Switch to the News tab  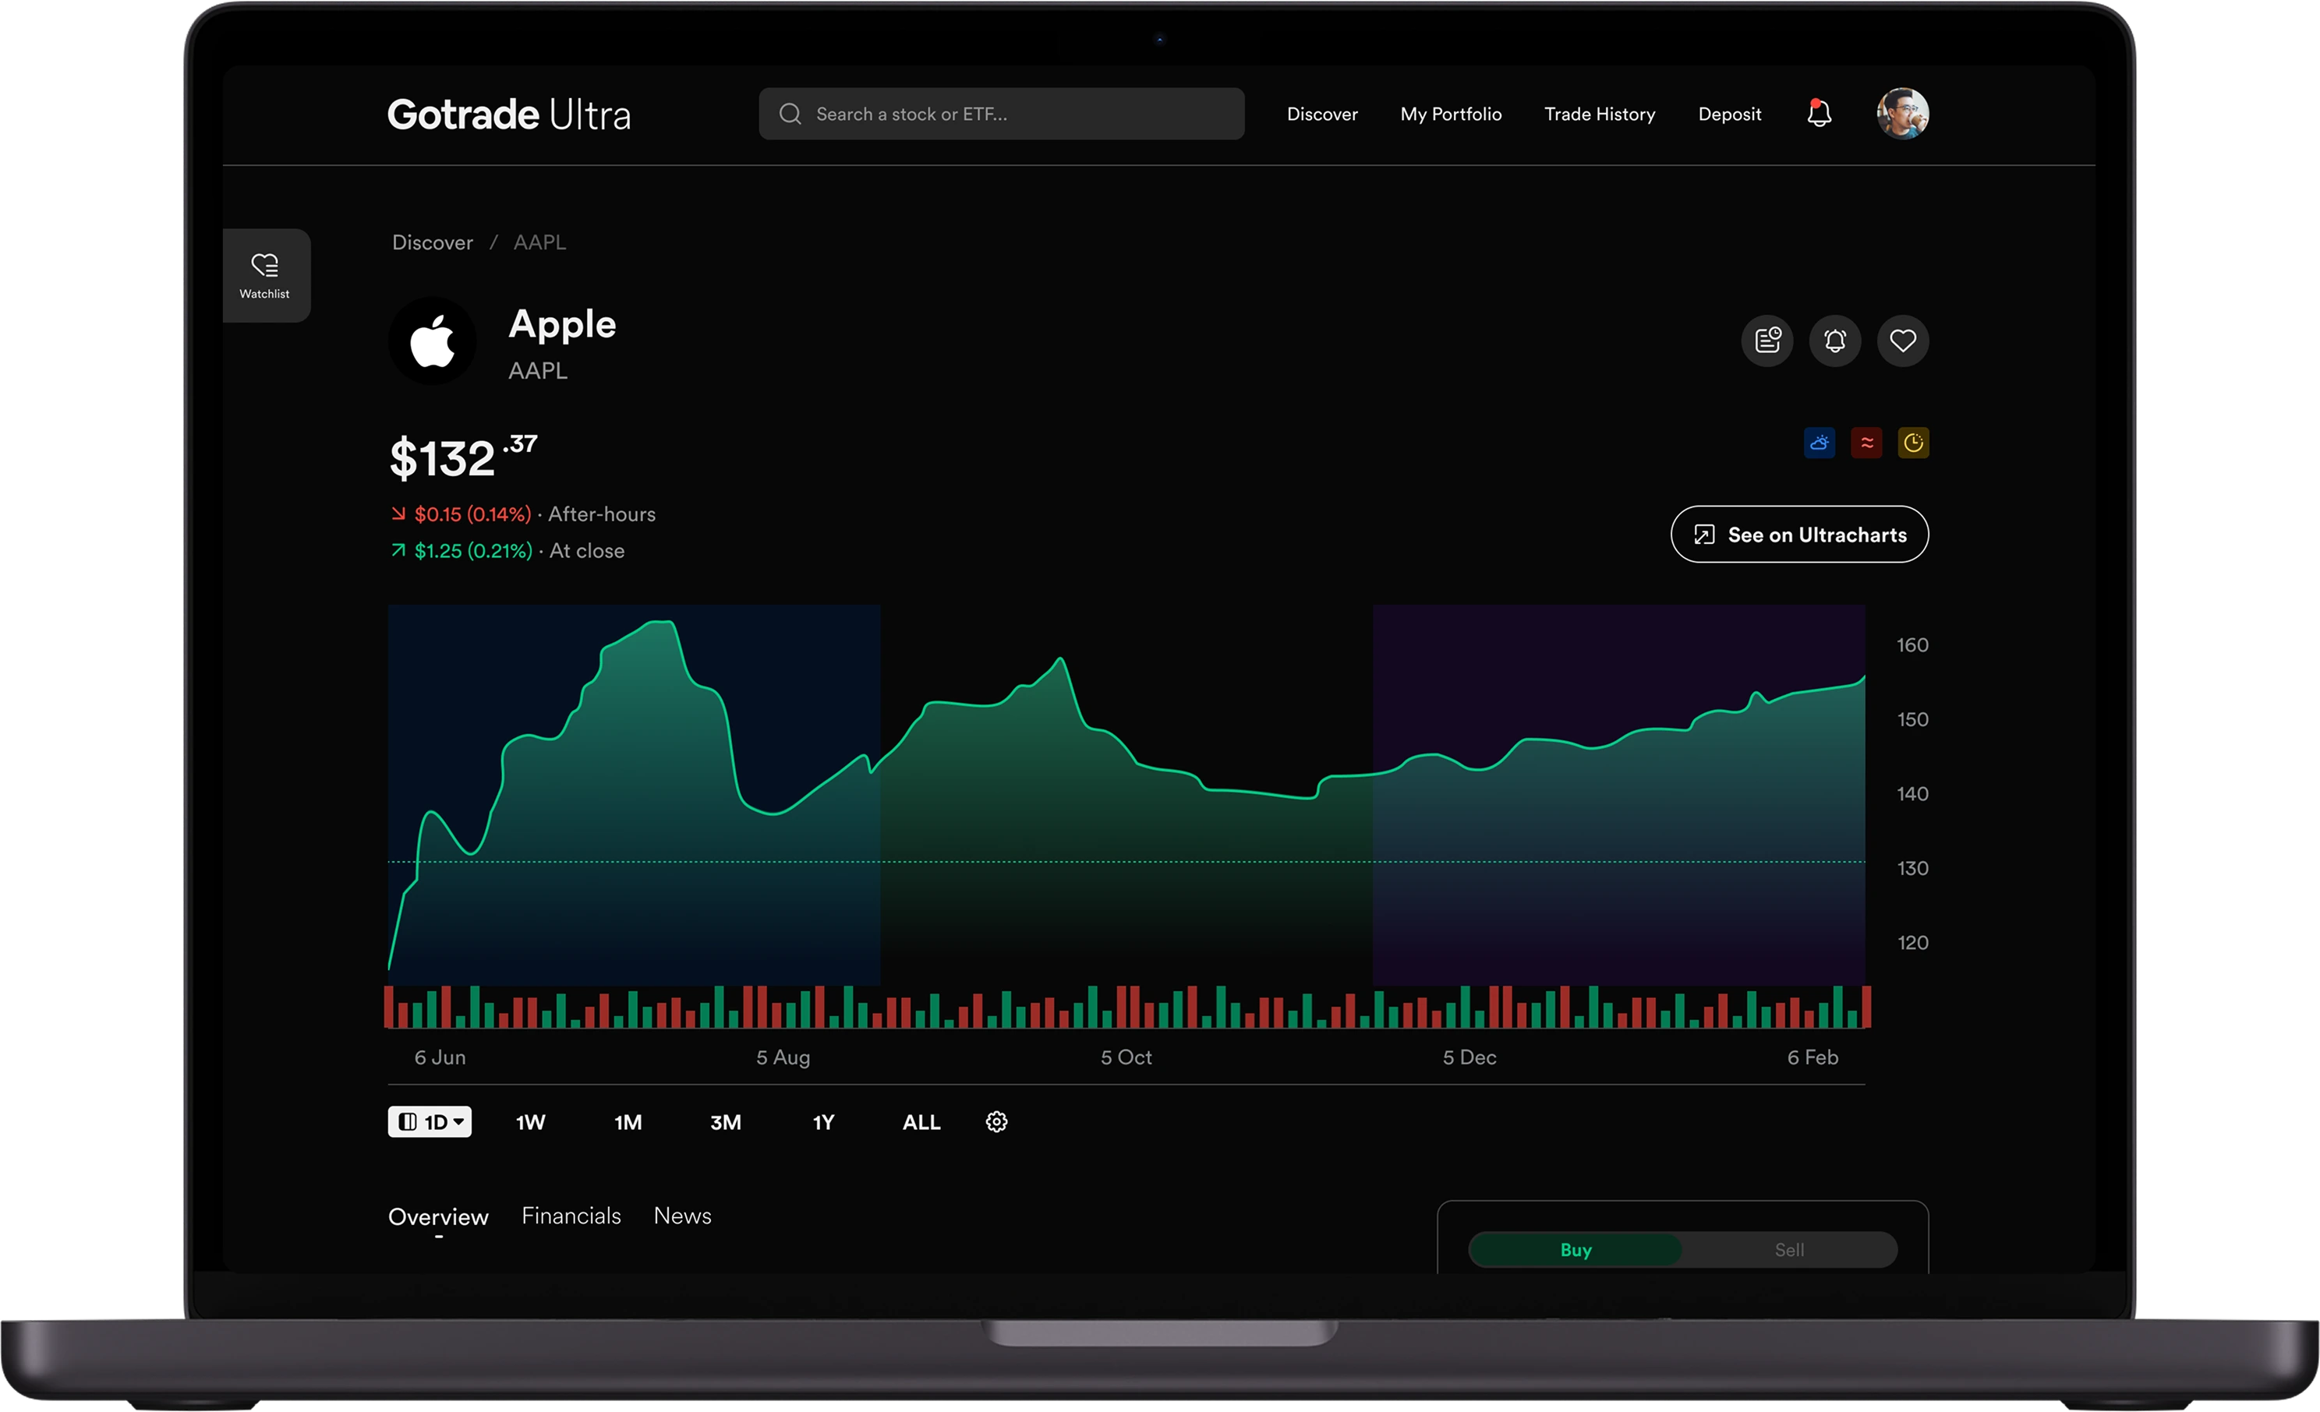[x=683, y=1216]
